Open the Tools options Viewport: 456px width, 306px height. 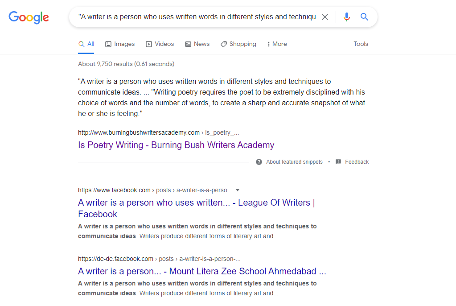(361, 44)
